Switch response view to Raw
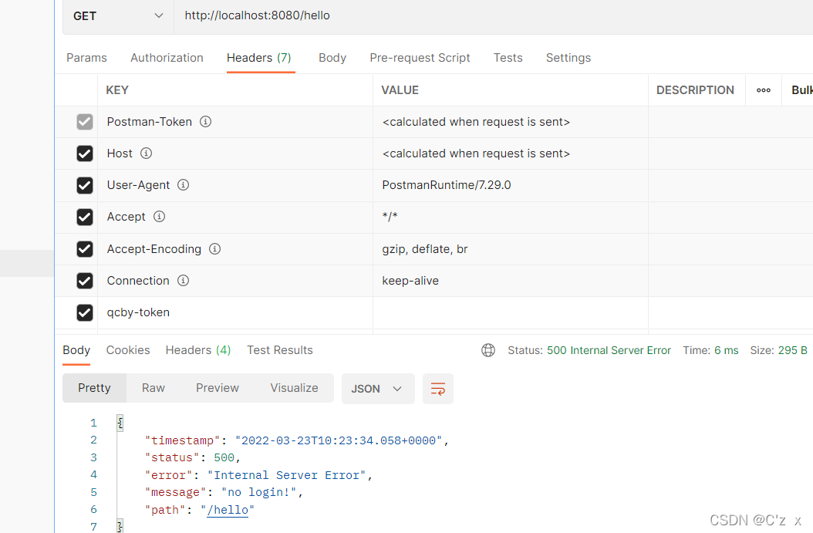 [x=153, y=388]
